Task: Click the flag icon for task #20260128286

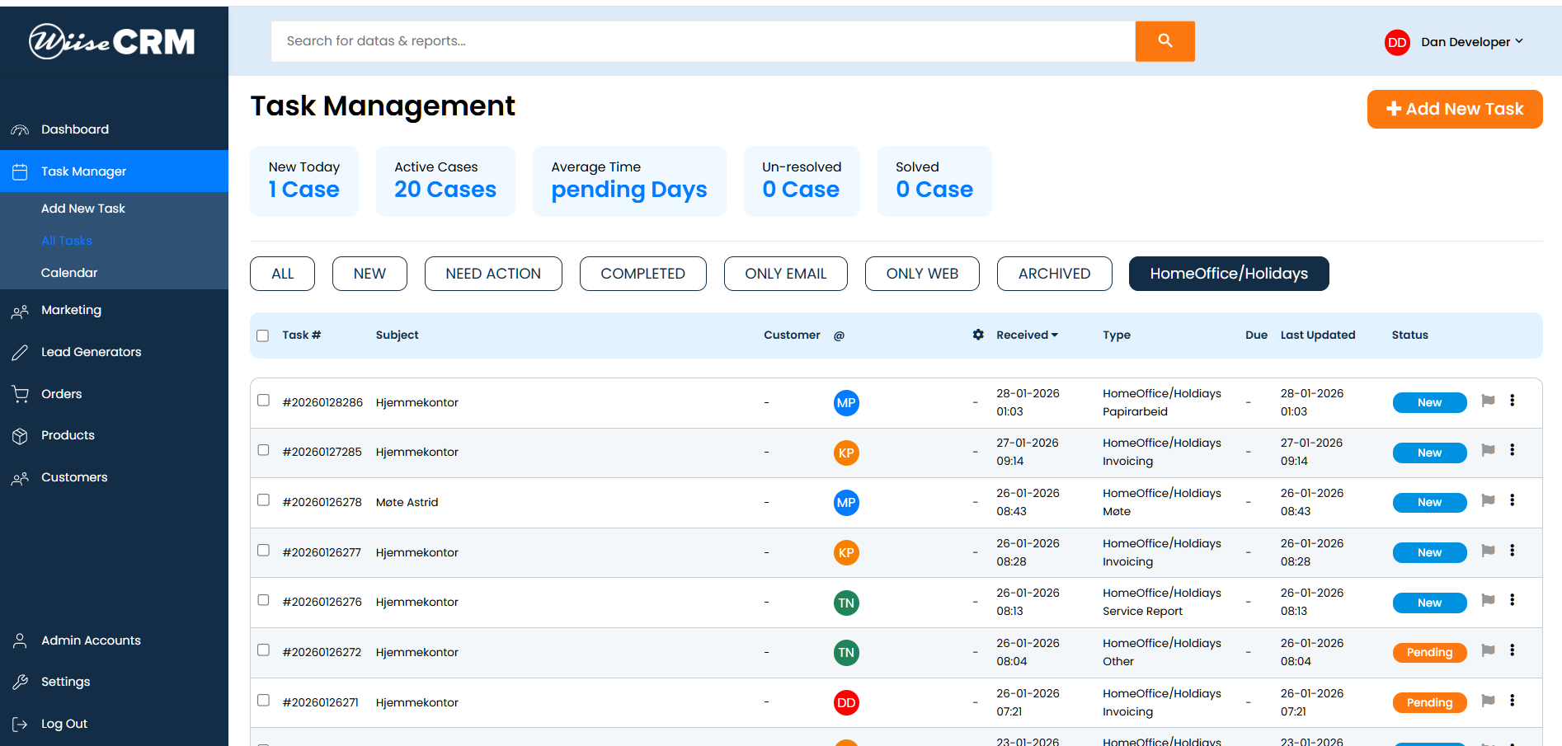Action: (1488, 401)
